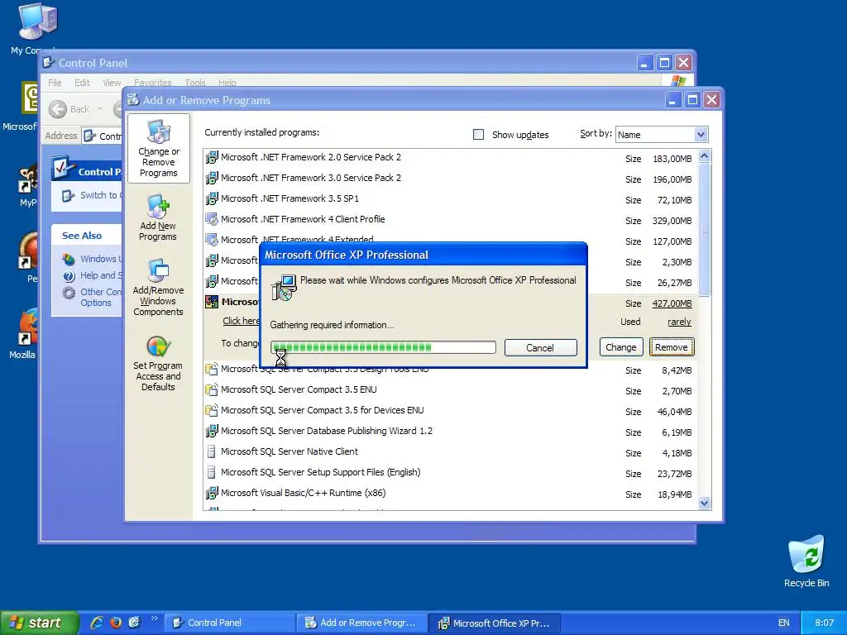This screenshot has height=635, width=847.
Task: Click the selected Microsoft Office program icon
Action: (x=211, y=303)
